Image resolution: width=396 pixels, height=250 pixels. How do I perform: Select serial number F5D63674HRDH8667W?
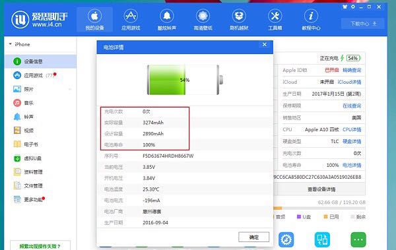pos(168,156)
